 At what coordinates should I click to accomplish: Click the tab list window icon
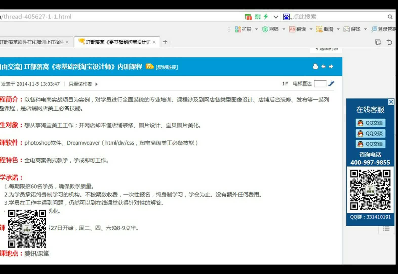click(378, 42)
